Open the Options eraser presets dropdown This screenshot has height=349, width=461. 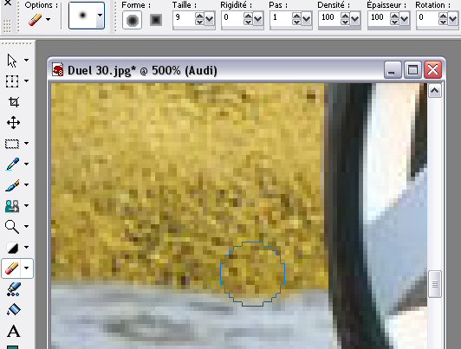pyautogui.click(x=48, y=20)
